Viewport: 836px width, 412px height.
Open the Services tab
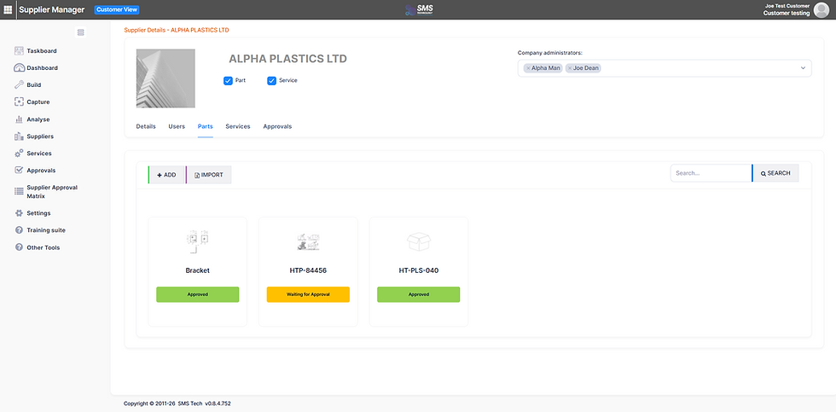[x=238, y=126]
